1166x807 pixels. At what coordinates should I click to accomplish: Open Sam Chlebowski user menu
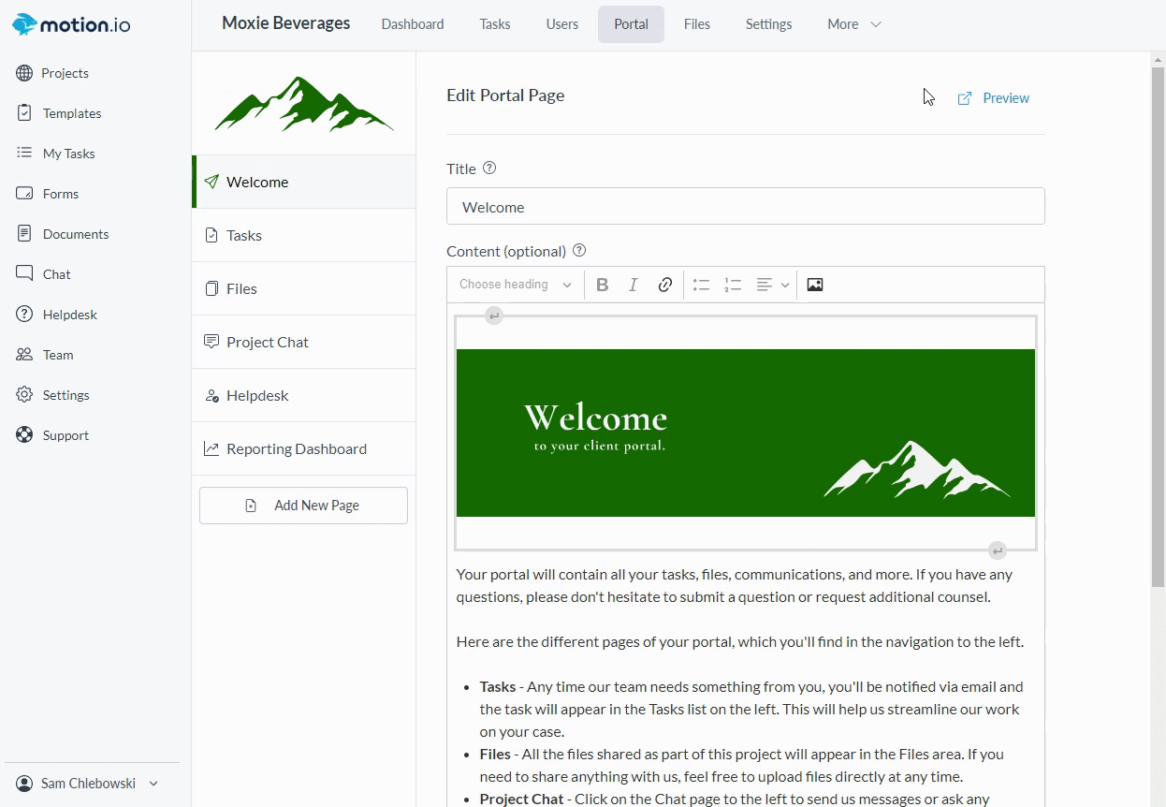tap(89, 784)
